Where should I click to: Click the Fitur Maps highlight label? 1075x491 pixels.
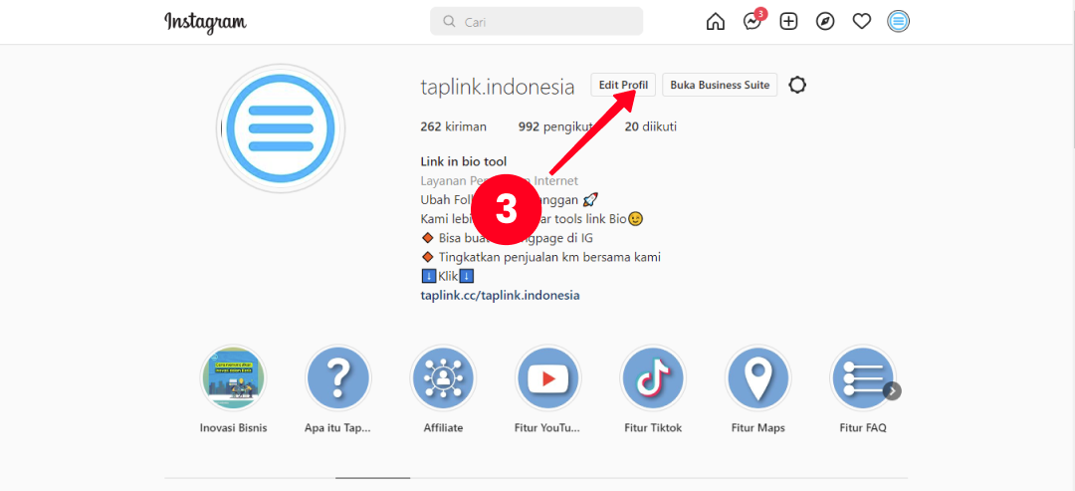757,428
